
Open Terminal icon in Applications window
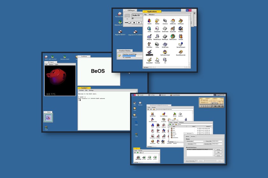(157, 60)
